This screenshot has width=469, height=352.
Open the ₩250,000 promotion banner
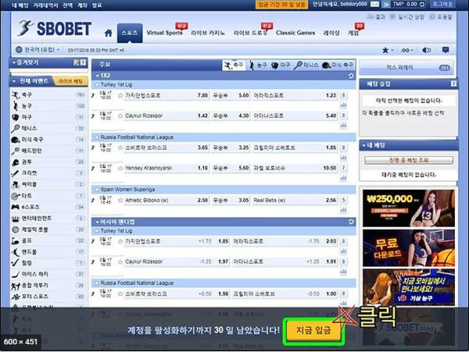(x=409, y=208)
